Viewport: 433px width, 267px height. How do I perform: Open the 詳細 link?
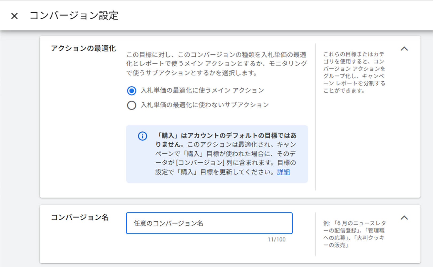point(283,172)
